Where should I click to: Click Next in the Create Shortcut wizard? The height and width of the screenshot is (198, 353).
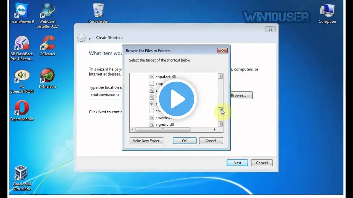237,163
